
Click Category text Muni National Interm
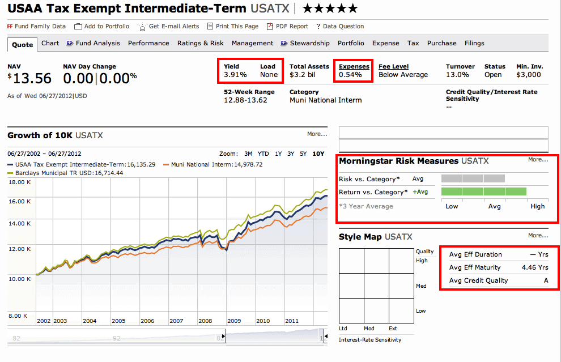pos(326,100)
